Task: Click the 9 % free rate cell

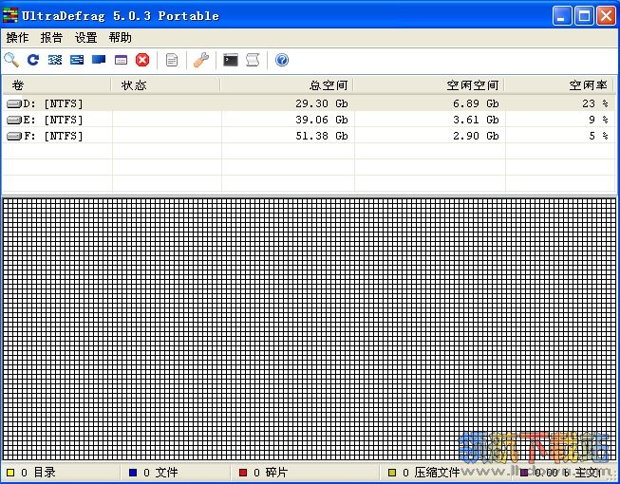Action: [x=598, y=120]
